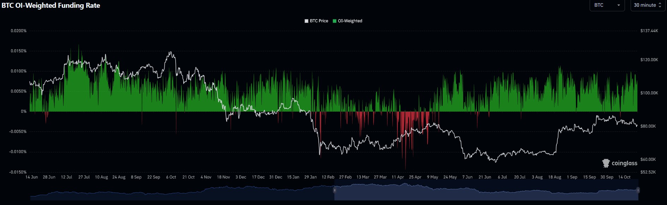Viewport: 667px width, 205px height.
Task: Toggle the OI-Weighted legend series
Action: 348,21
